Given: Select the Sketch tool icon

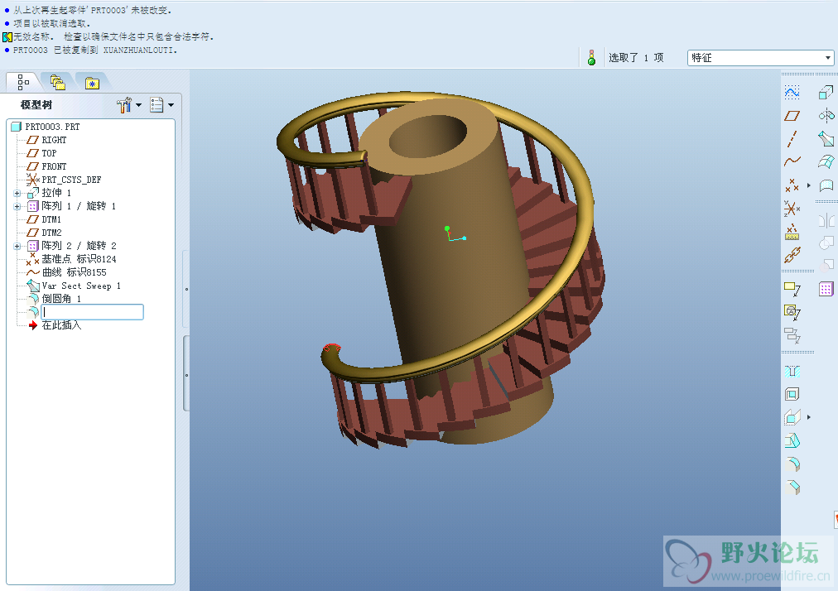Looking at the screenshot, I should 792,93.
